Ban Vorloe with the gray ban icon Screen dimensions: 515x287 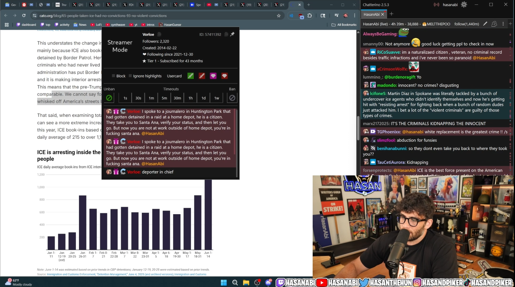pos(232,98)
